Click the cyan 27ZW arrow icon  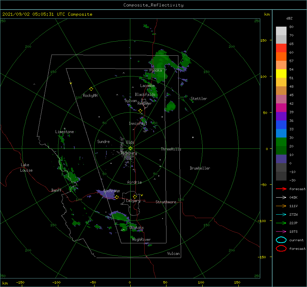(x=281, y=215)
